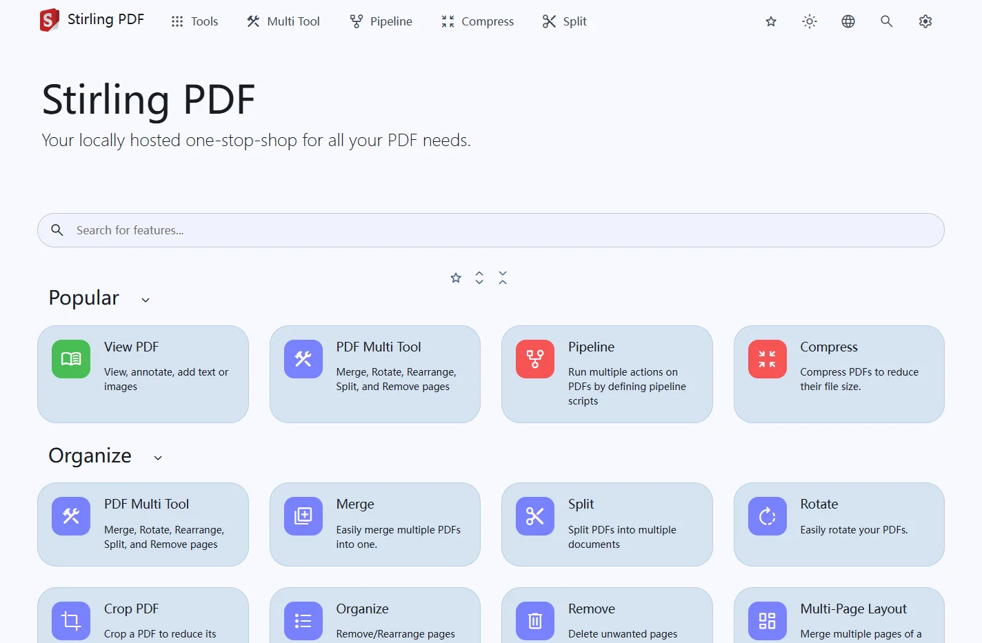Collapse the Organize section chevron
The height and width of the screenshot is (643, 982).
(158, 458)
